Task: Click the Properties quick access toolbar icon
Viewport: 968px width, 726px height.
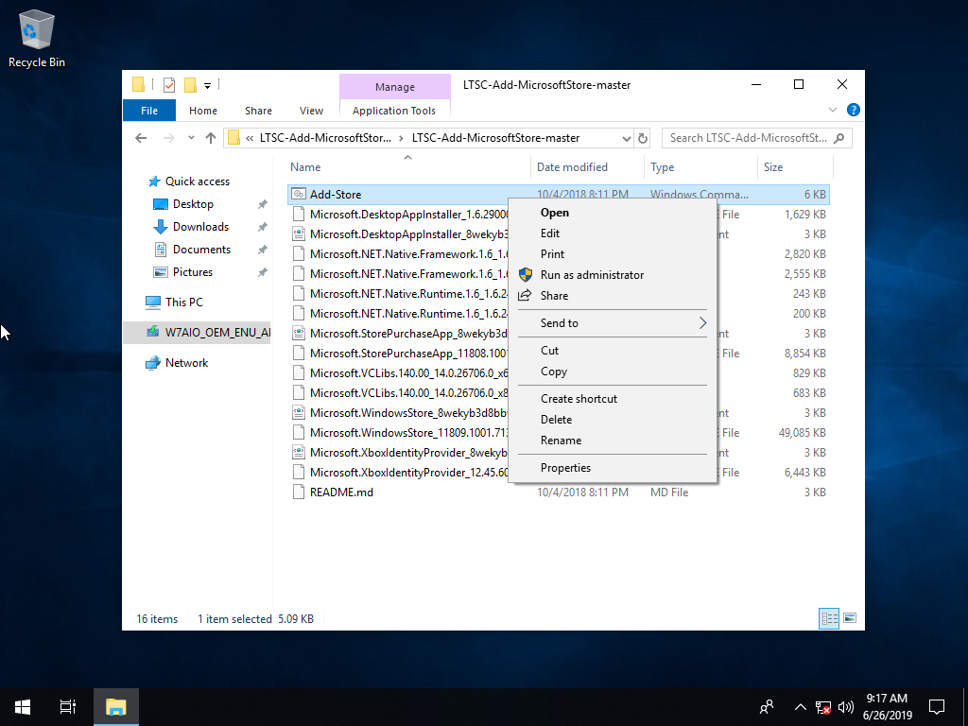Action: pos(169,85)
